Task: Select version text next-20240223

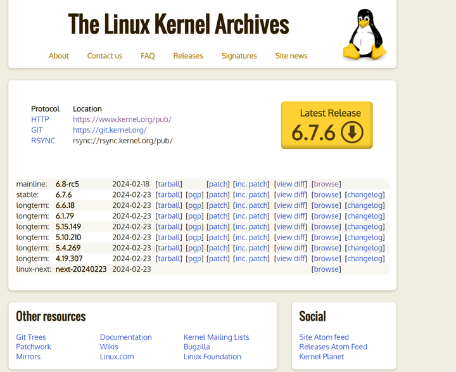Action: pyautogui.click(x=81, y=269)
